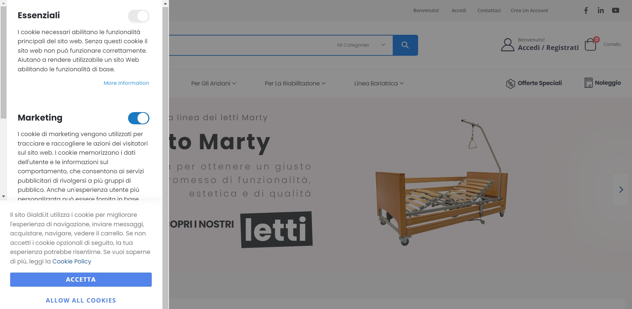Advance the slider with the right arrow
This screenshot has height=309, width=632.
pos(621,189)
